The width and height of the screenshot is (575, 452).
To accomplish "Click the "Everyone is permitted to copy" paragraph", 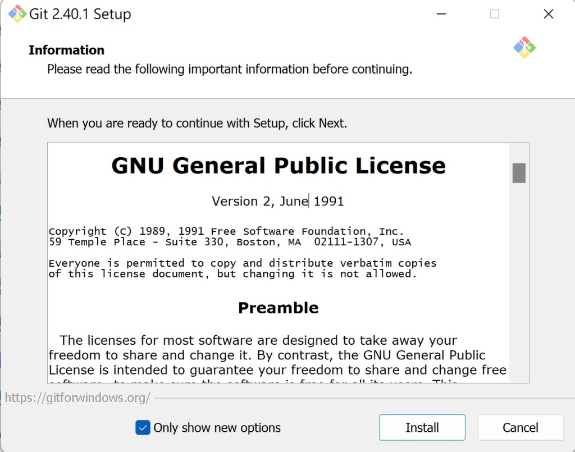I will point(242,268).
